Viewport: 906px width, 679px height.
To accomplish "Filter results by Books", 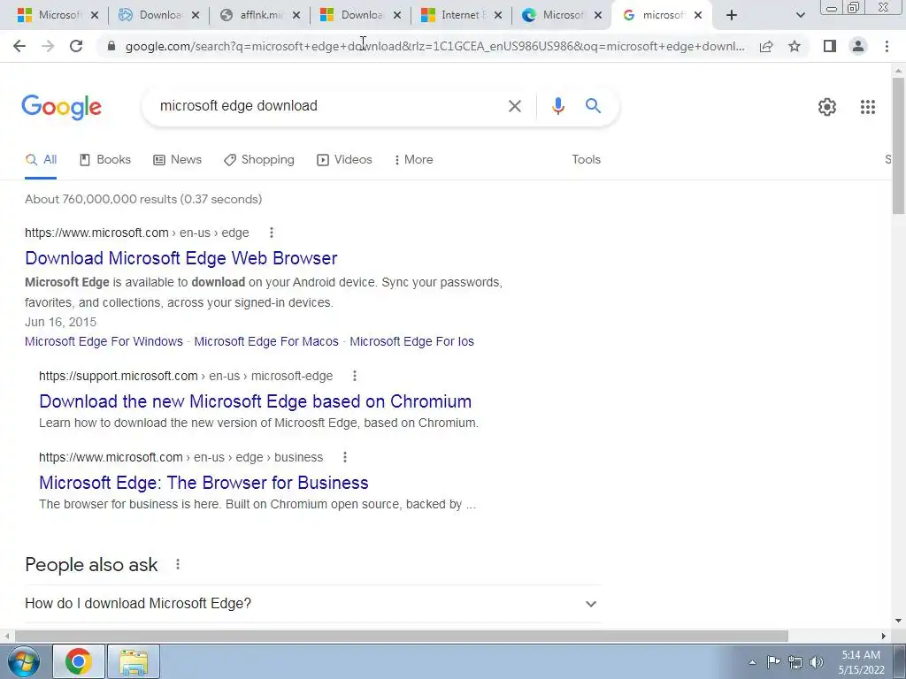I will point(105,160).
